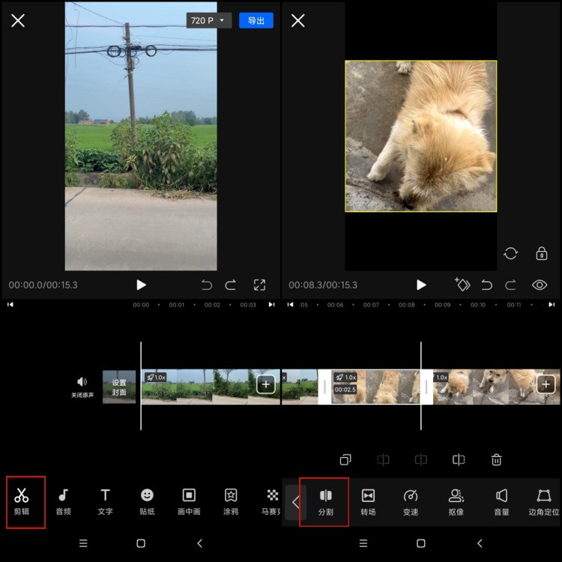Open the 抠像 cutout tool

click(x=456, y=502)
